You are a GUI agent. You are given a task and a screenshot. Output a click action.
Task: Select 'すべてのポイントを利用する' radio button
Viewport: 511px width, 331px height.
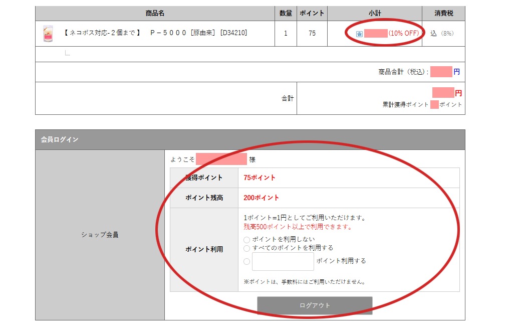(x=246, y=248)
